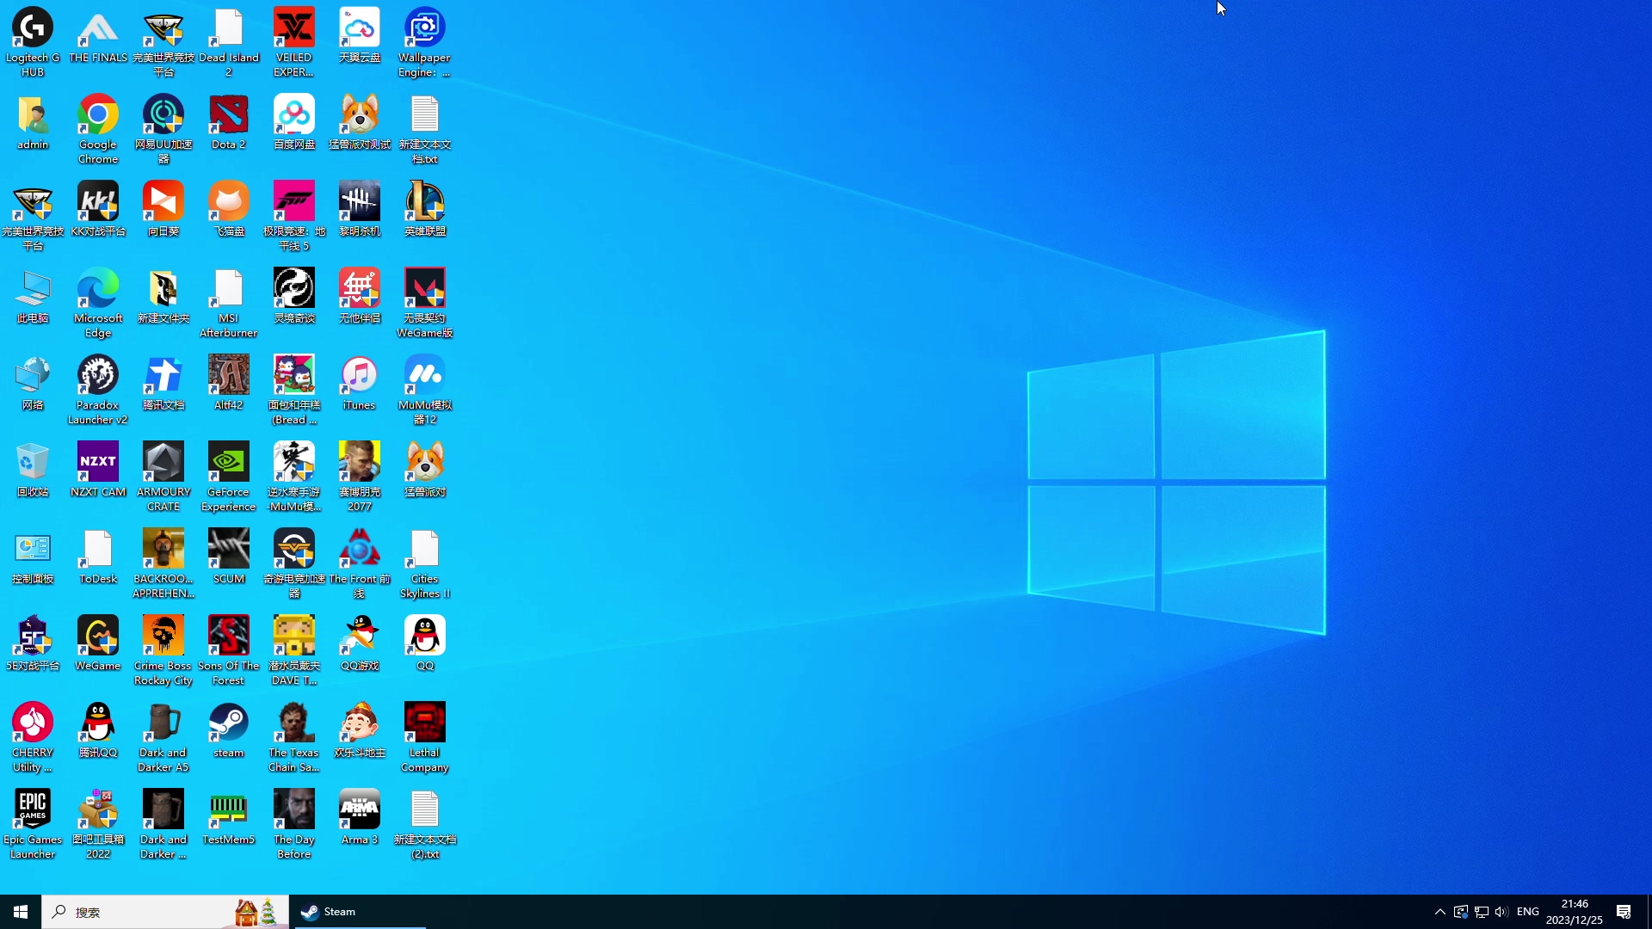
Task: Select the iTunes desktop shortcut
Action: (x=360, y=382)
